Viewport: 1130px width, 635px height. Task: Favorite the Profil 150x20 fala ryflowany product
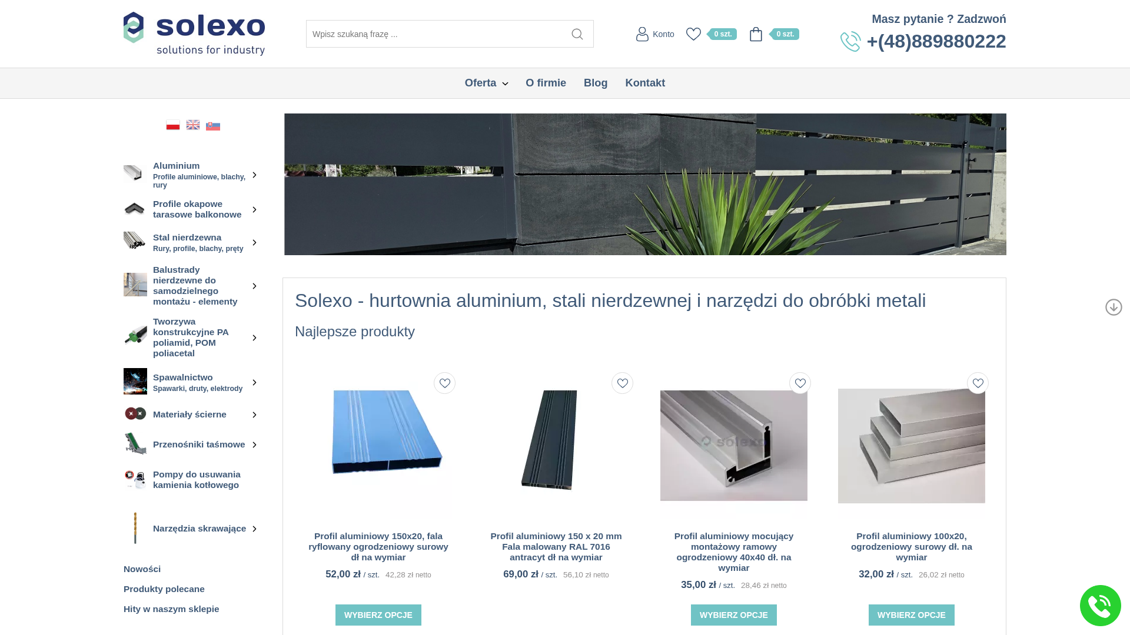(444, 383)
